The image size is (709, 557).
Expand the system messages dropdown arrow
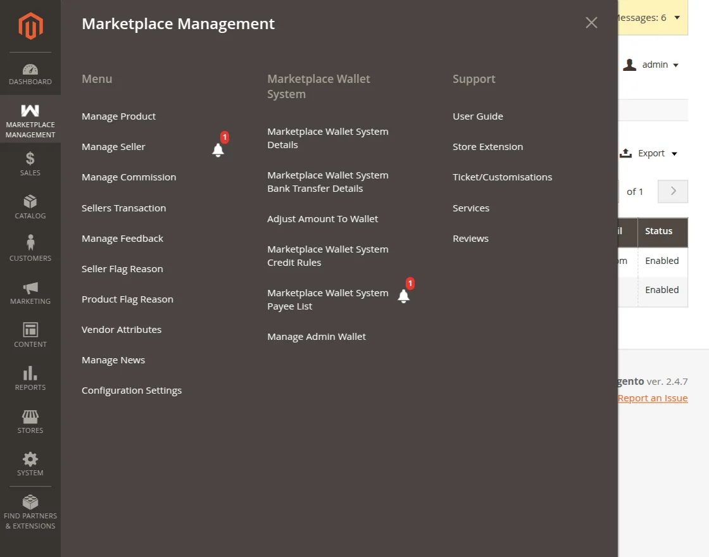[x=677, y=18]
